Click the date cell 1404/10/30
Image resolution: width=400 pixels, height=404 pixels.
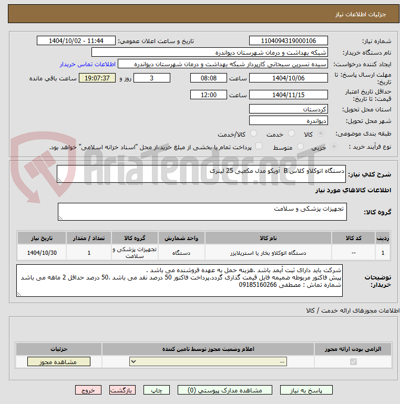pyautogui.click(x=42, y=253)
